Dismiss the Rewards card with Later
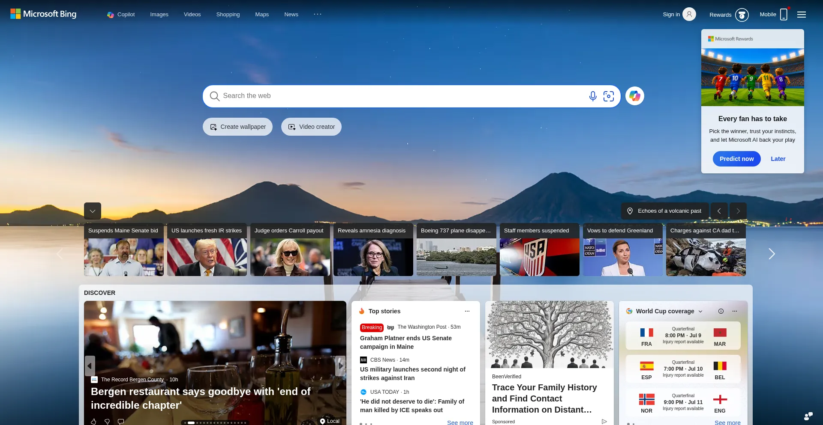 coord(778,159)
